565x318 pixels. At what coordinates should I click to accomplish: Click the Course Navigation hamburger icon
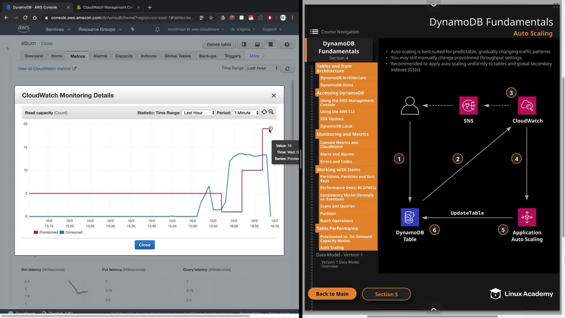point(314,32)
